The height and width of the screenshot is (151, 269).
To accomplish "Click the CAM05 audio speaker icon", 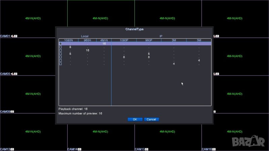I will (x=12, y=74).
